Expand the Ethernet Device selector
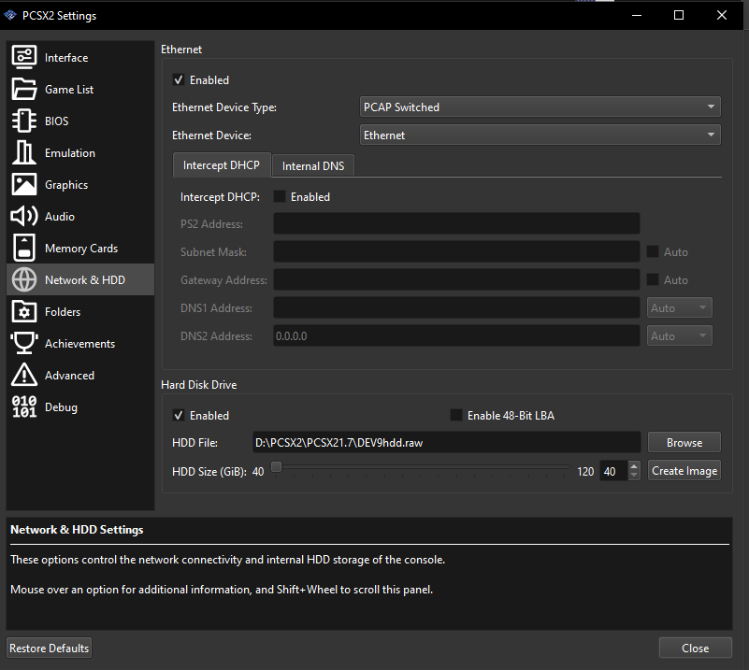Viewport: 749px width, 670px height. point(540,134)
